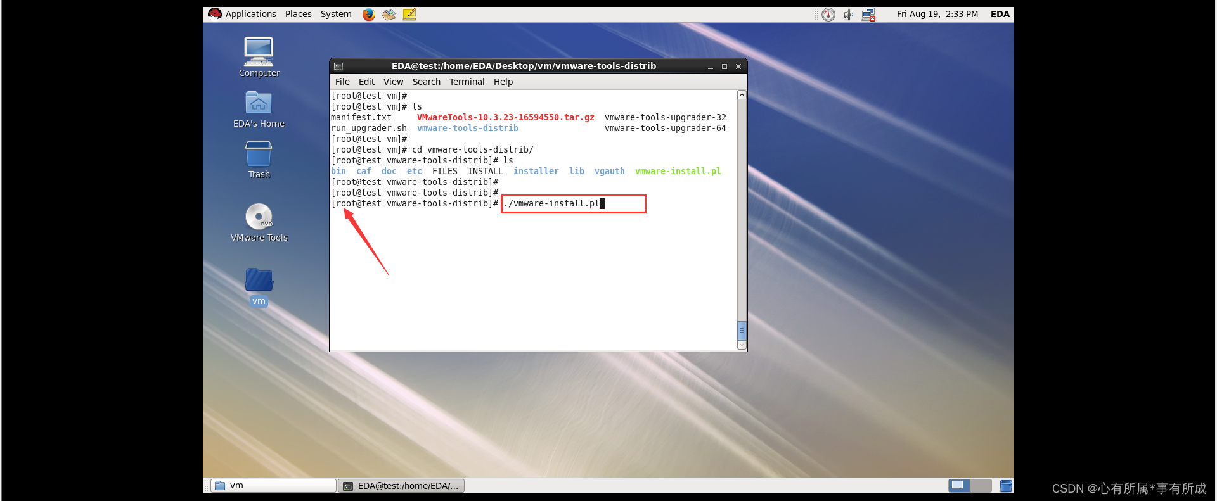Click the VMwareTools-10.3.23-16594550.tar.gz filename
The width and height of the screenshot is (1217, 501).
tap(505, 117)
